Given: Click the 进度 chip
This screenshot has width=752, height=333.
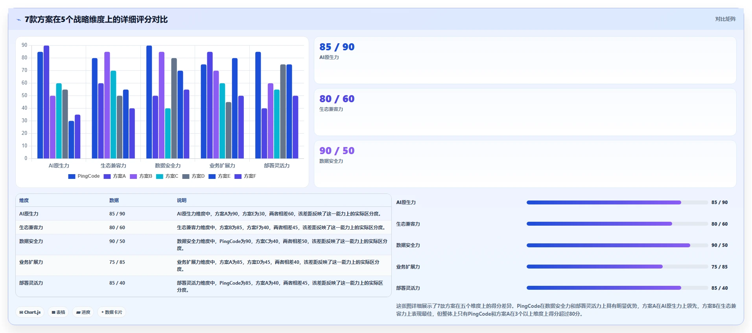Looking at the screenshot, I should click(83, 312).
